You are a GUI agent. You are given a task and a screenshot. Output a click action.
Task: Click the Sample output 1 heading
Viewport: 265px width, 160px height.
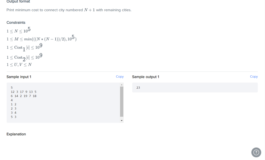[145, 77]
